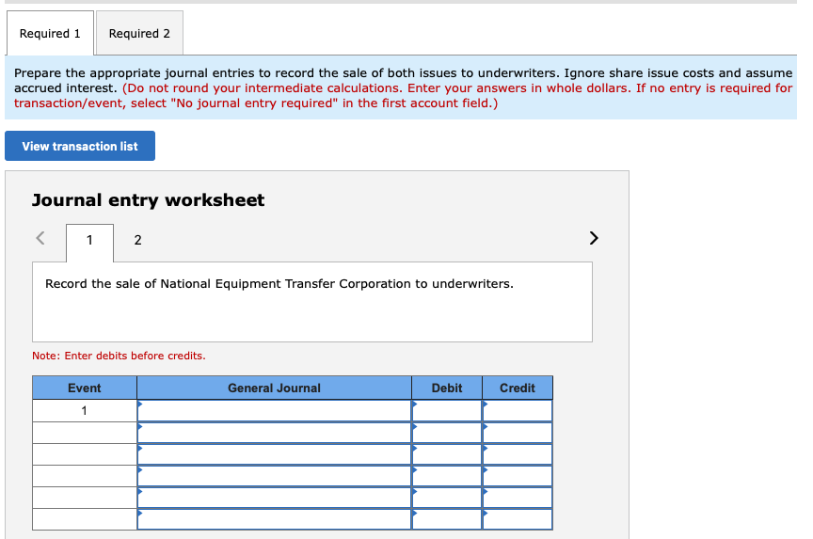The image size is (813, 539).
Task: Select Credit cell in fifth row
Action: click(x=518, y=498)
